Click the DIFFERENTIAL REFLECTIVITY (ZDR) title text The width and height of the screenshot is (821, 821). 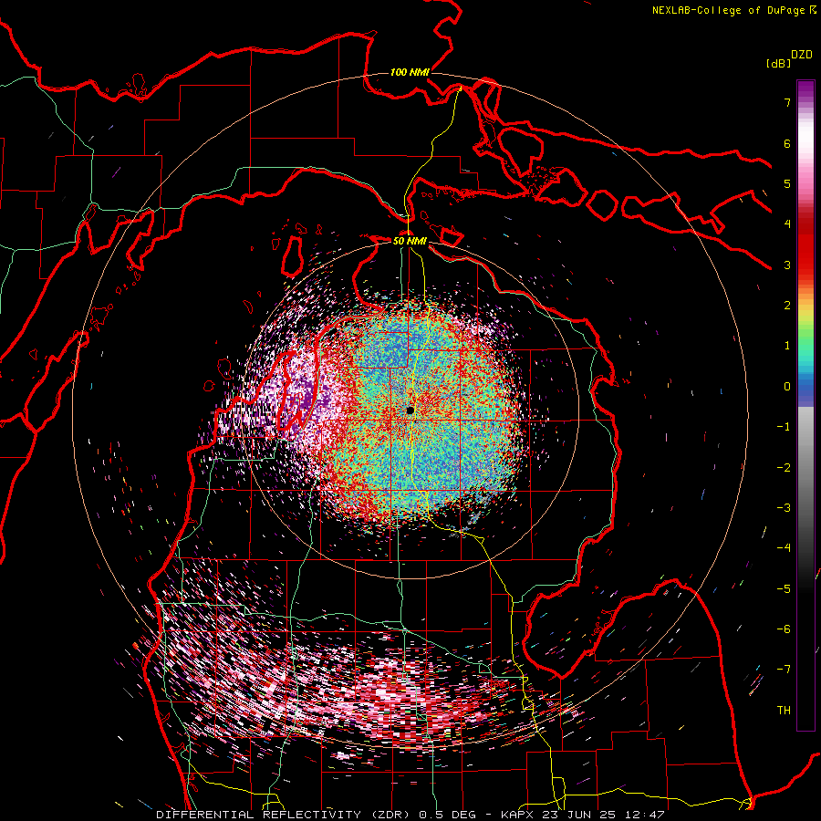pyautogui.click(x=286, y=815)
